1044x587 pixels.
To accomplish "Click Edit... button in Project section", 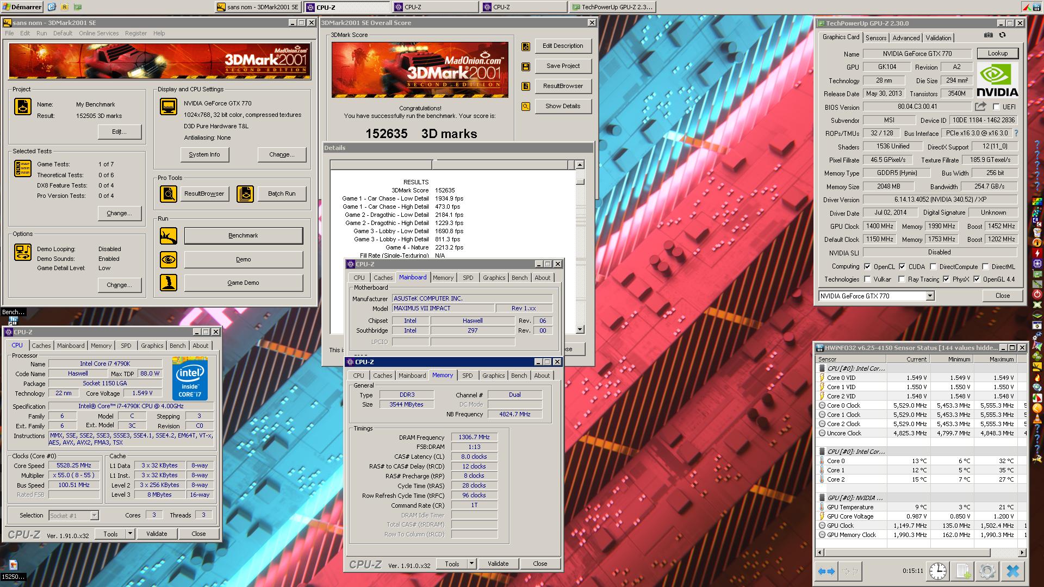I will tap(120, 132).
